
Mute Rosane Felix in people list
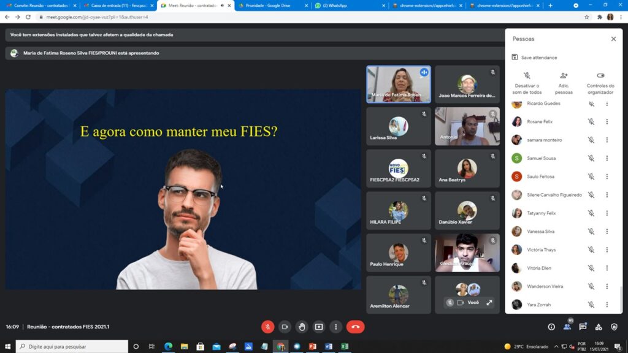coord(591,122)
